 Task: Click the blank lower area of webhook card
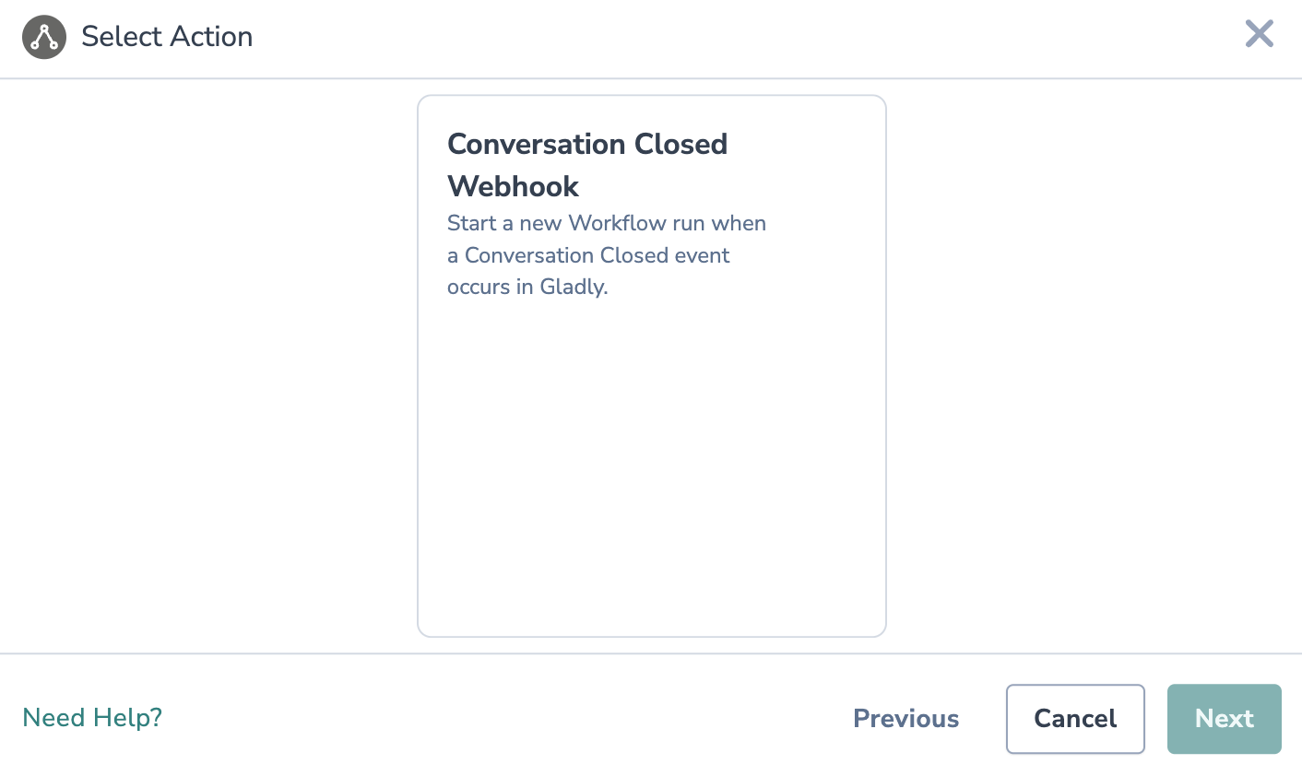[651, 479]
